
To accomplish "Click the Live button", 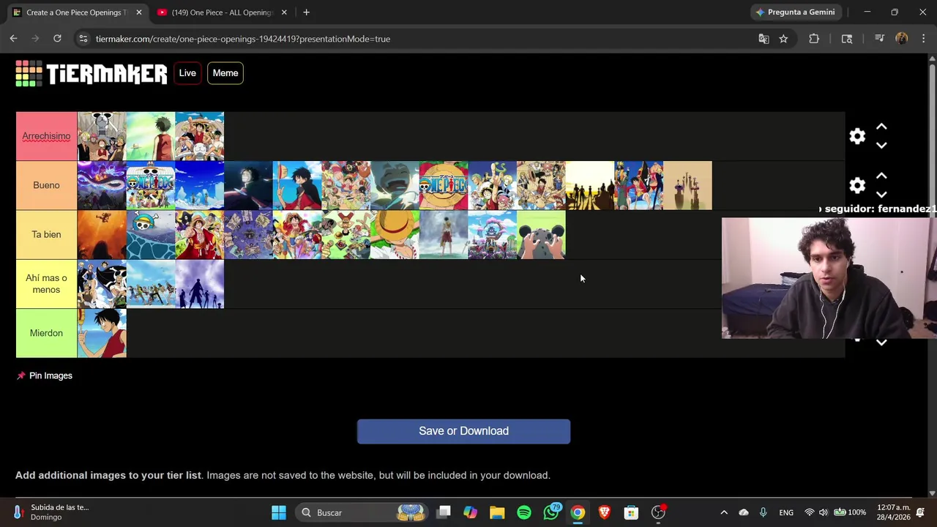I will click(x=187, y=73).
